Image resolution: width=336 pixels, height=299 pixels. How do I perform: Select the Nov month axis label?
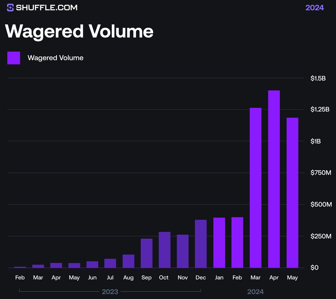[183, 278]
